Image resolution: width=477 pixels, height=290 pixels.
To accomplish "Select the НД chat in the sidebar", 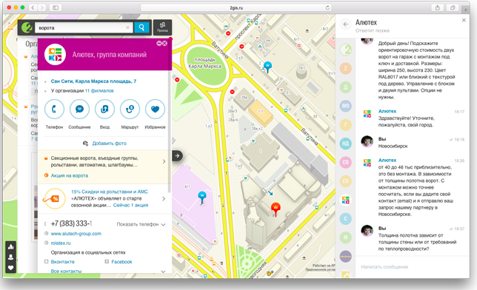I will pos(346,144).
